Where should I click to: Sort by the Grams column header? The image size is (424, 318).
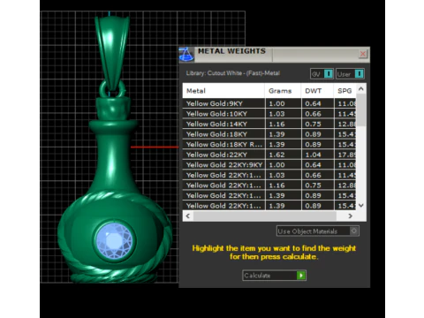pyautogui.click(x=283, y=91)
